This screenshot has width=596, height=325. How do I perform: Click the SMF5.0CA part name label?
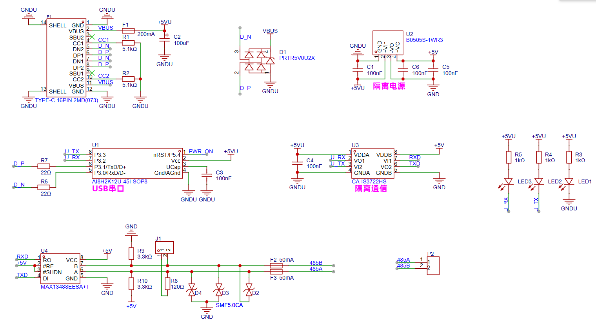pos(229,305)
